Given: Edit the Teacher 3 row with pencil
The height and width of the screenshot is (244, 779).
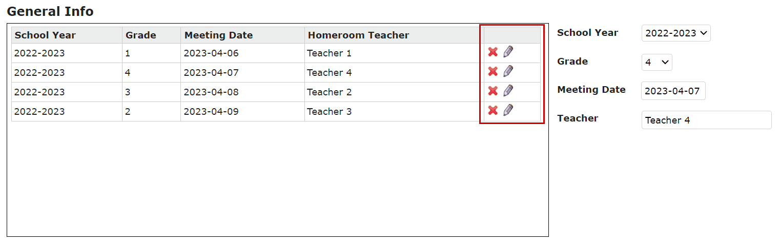Looking at the screenshot, I should pyautogui.click(x=508, y=110).
